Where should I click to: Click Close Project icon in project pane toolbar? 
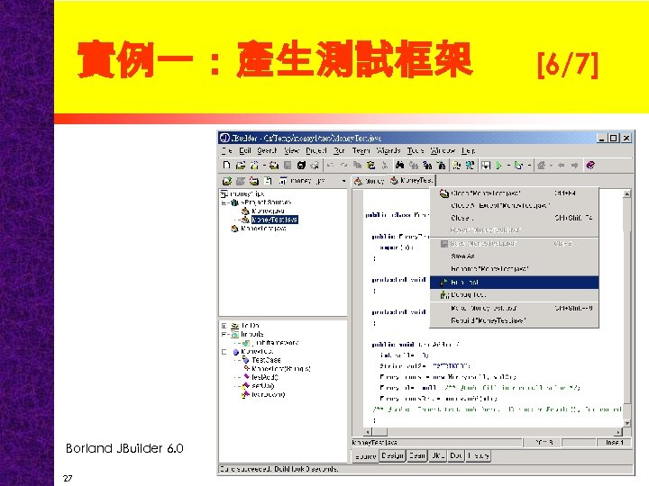point(254,181)
